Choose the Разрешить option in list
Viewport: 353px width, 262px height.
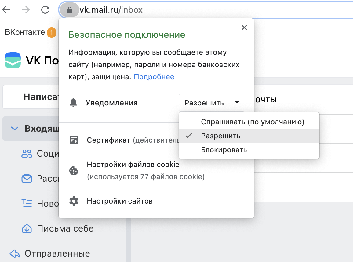(249, 136)
